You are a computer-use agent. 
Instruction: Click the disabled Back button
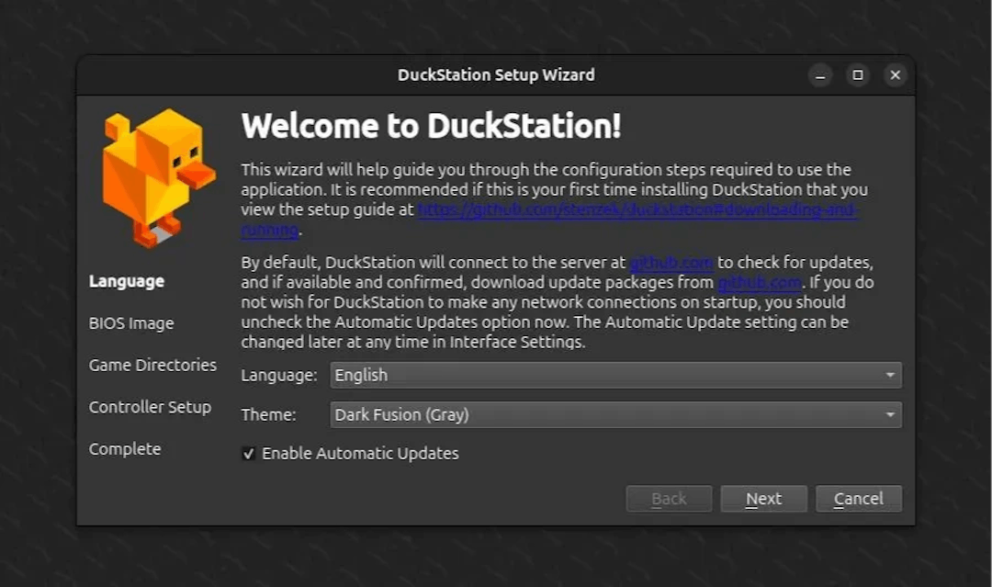(x=669, y=499)
